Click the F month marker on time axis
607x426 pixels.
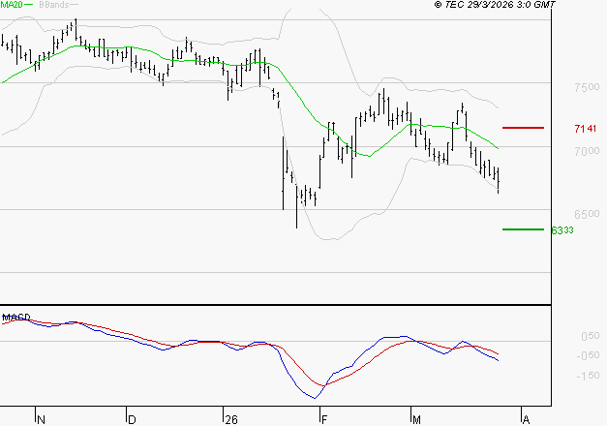click(324, 419)
